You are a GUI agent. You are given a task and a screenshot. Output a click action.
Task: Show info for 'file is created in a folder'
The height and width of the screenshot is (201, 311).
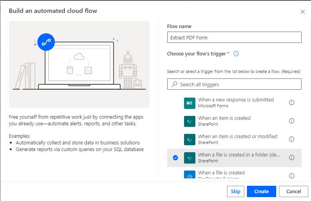tap(291, 158)
